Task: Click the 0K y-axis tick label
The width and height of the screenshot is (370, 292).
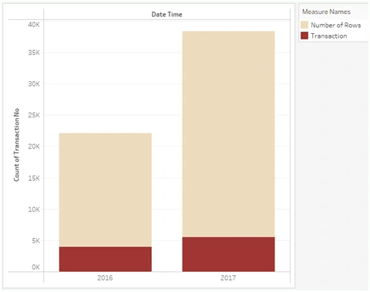Action: click(x=35, y=267)
